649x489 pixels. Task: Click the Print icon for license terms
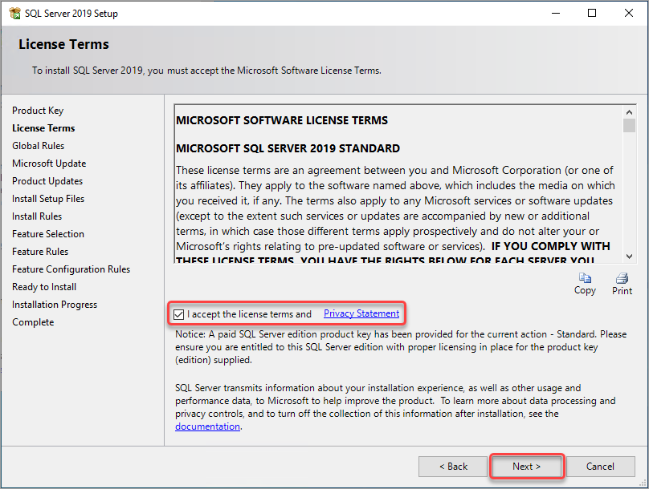pos(622,278)
